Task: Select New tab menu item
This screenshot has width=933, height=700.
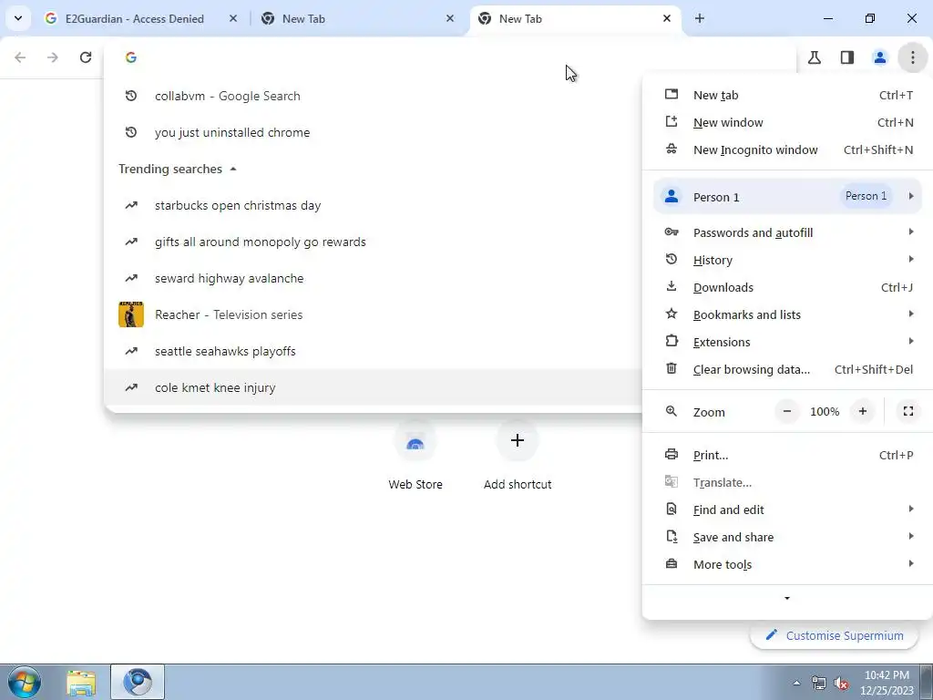Action: [787, 95]
